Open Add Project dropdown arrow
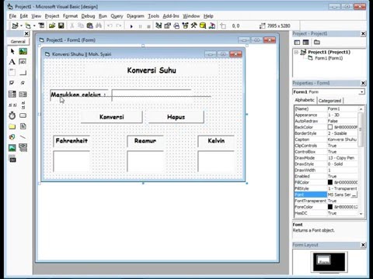Viewport: 373px width, 279px height. pos(21,26)
